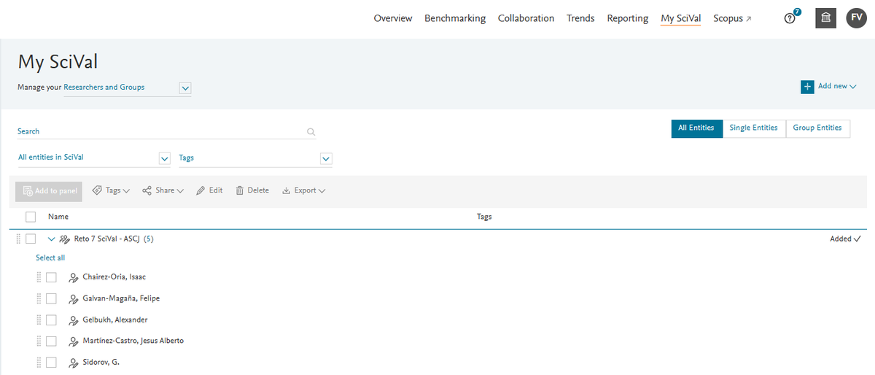Click the Select all link

click(50, 258)
